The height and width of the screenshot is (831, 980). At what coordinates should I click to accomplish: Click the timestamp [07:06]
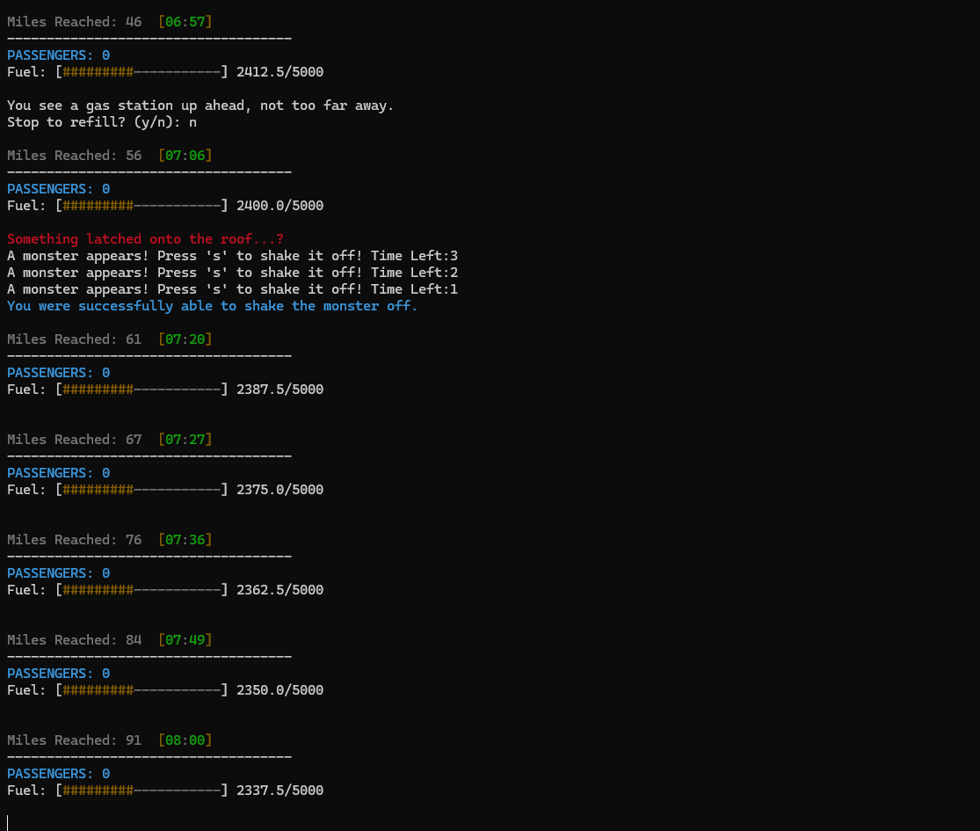[185, 156]
